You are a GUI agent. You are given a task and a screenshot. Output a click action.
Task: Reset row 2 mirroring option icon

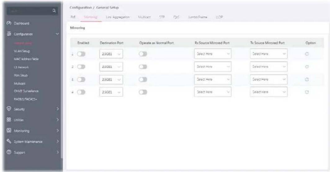[x=307, y=67]
